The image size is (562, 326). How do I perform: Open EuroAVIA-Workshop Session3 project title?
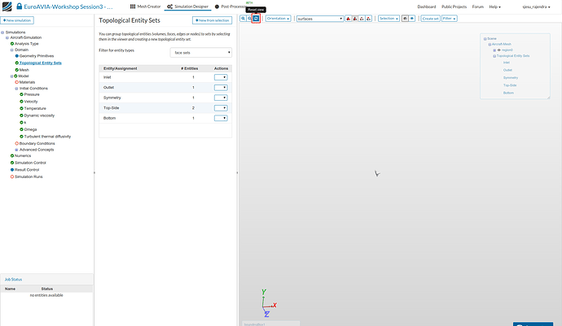pos(68,7)
